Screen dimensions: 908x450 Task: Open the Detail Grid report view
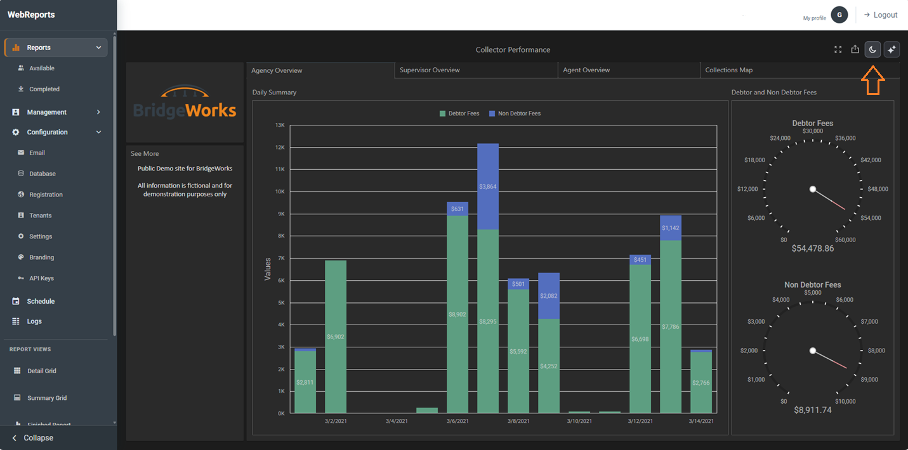[41, 371]
